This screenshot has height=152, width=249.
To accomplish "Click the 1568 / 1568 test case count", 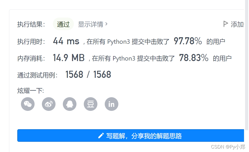I will 88,74.
